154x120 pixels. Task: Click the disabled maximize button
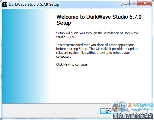point(134,3)
